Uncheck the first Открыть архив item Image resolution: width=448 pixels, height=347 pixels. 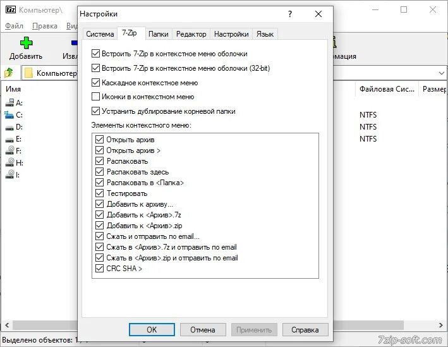[99, 140]
